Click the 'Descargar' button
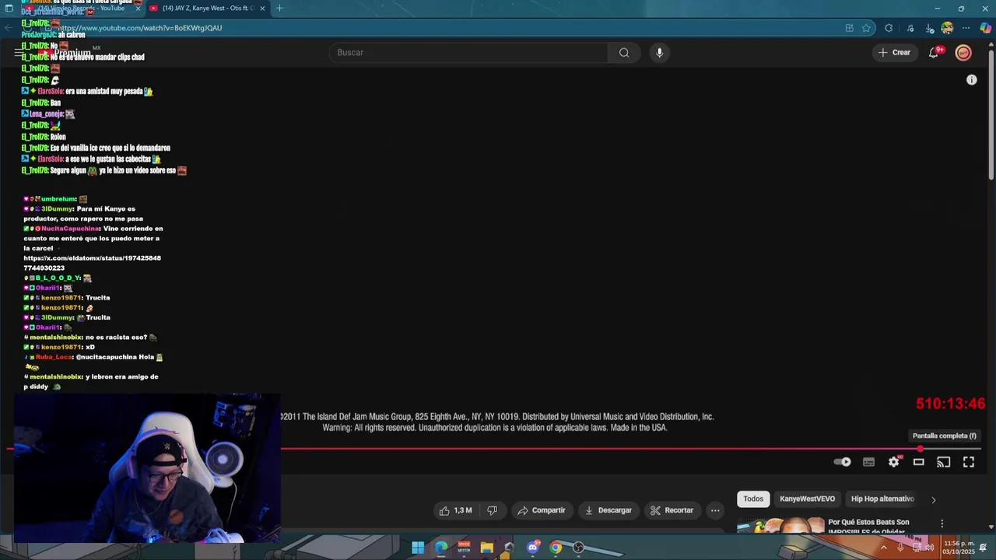The width and height of the screenshot is (996, 560). click(608, 510)
